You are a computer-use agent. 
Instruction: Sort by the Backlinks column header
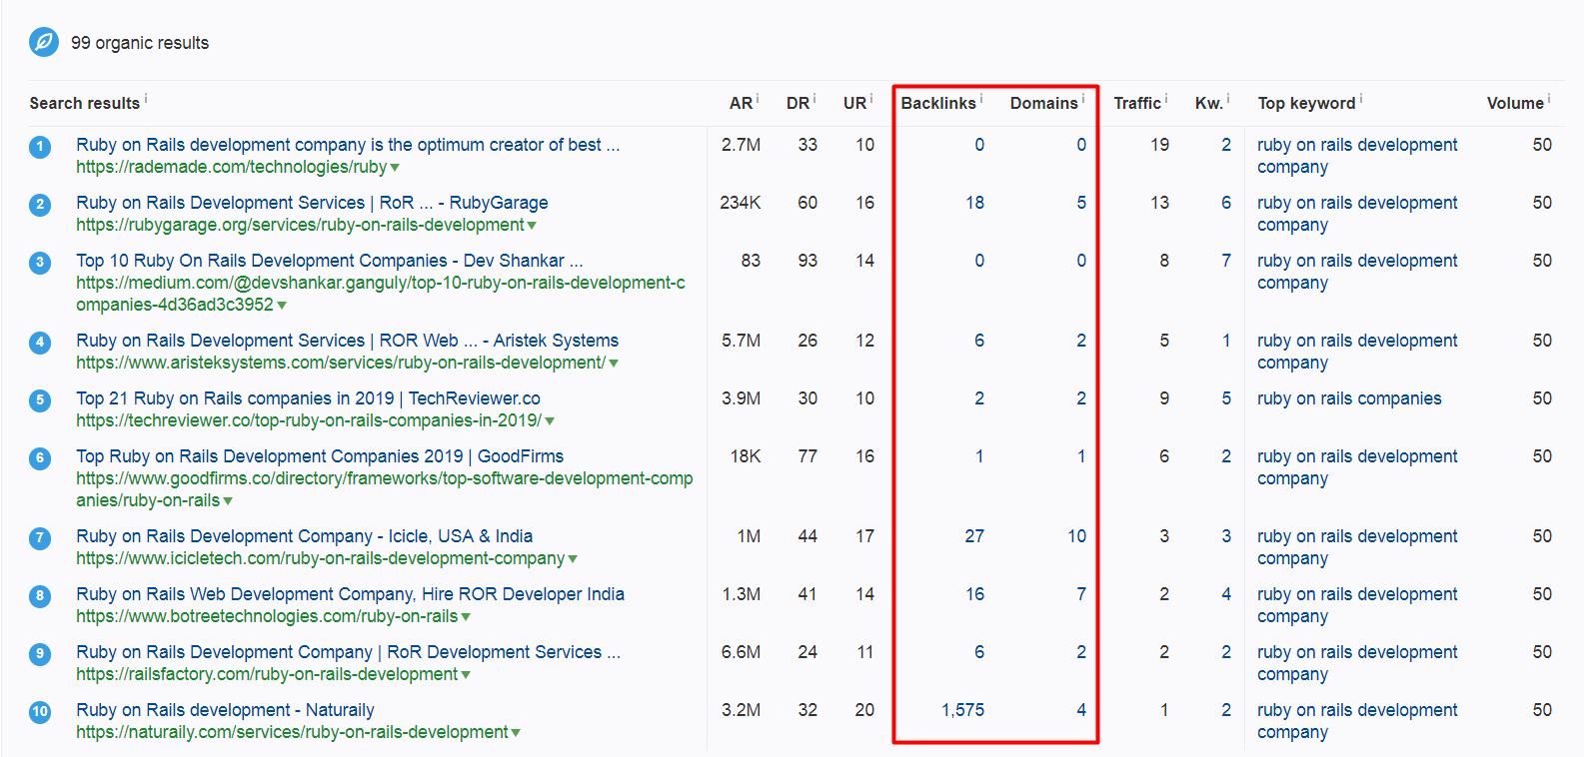click(x=937, y=103)
